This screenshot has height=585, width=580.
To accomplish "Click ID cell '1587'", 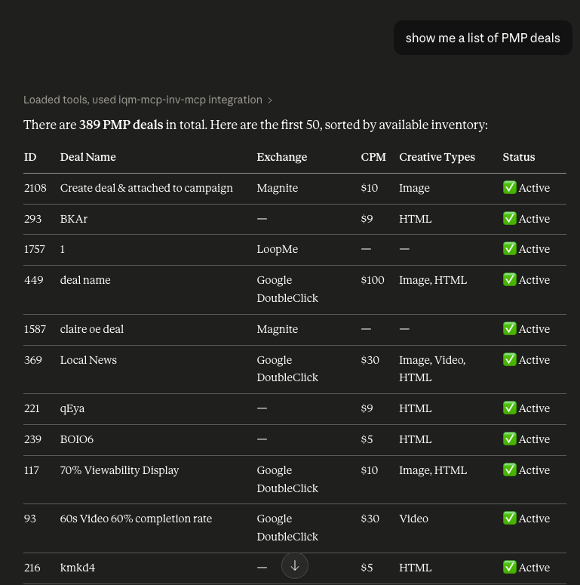I will point(35,329).
